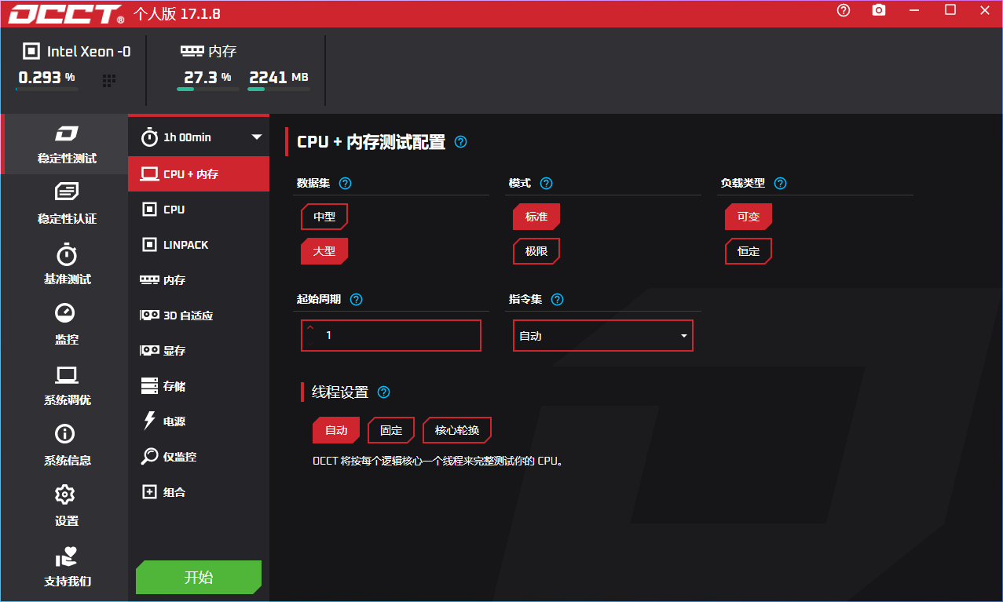Screen dimensions: 1003x602
Task: Click the memory icon in the top bar
Action: tap(192, 50)
